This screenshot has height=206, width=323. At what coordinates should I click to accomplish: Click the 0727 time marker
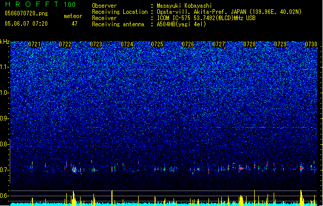pos(219,44)
